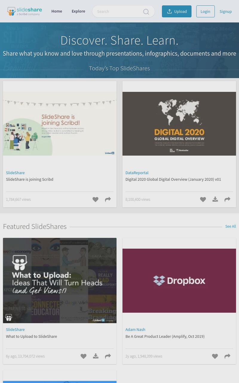Open the What to Upload thumbnail

pos(60,280)
